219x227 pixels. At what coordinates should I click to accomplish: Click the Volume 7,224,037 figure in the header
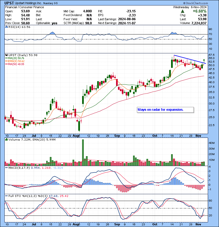point(199,23)
